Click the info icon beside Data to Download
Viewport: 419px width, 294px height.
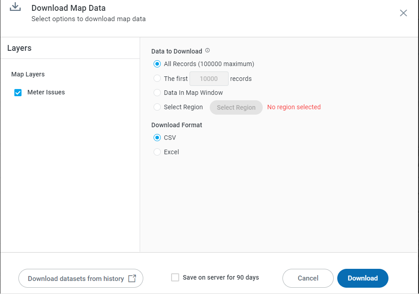(207, 50)
